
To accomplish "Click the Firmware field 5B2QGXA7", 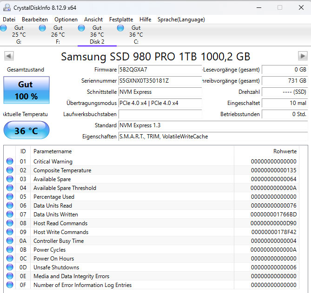I will 160,70.
